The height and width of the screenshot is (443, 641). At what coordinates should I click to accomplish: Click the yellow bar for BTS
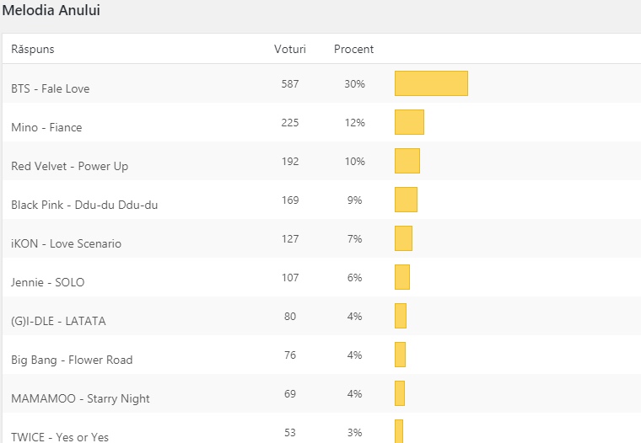click(431, 84)
